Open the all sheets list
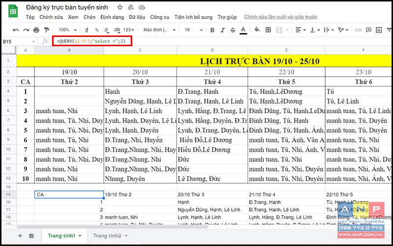This screenshot has width=393, height=246. 31,236
